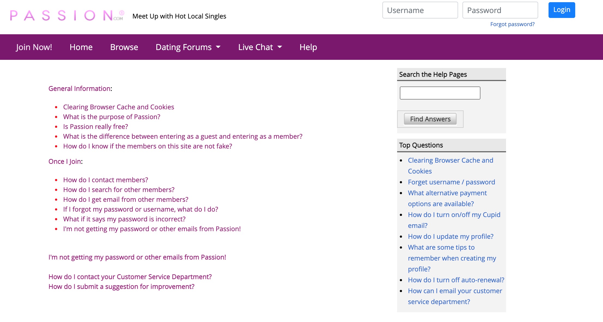
Task: Open Is Passion really free? link
Action: coord(95,126)
